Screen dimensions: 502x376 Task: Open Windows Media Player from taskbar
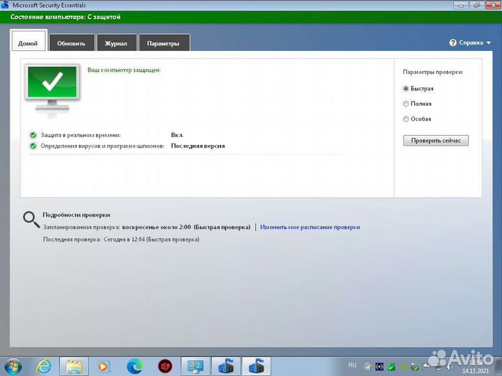[x=104, y=366]
